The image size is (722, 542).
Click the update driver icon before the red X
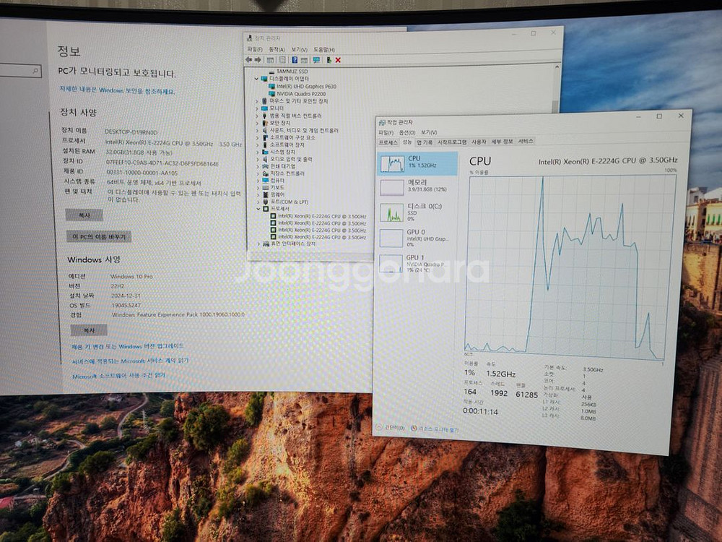pyautogui.click(x=329, y=60)
